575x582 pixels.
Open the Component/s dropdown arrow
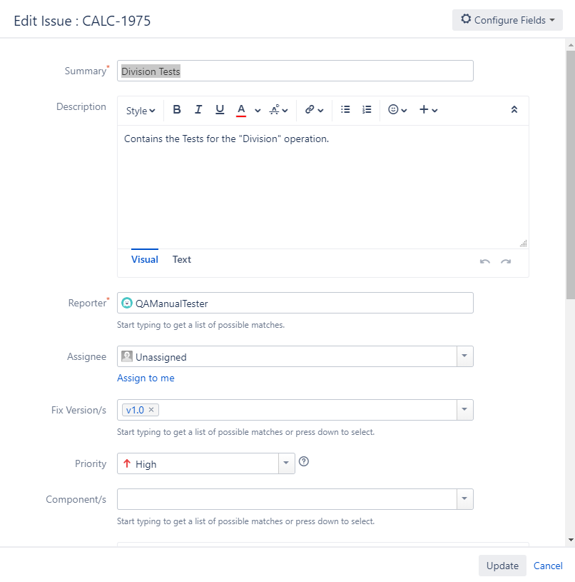pos(464,499)
